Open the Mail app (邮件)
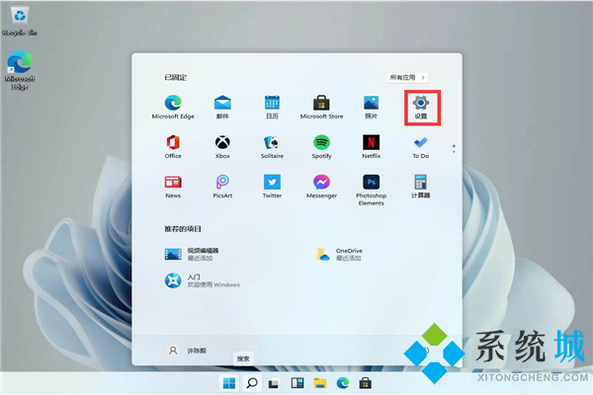 (x=222, y=107)
